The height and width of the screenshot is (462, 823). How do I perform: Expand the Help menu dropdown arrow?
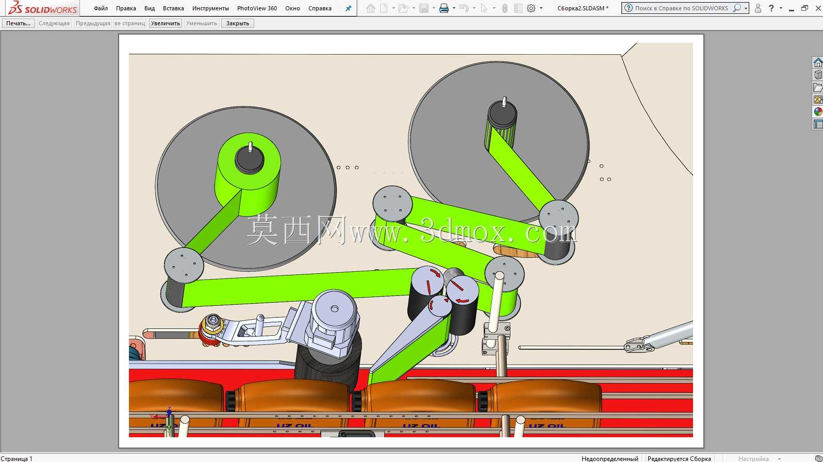[781, 8]
